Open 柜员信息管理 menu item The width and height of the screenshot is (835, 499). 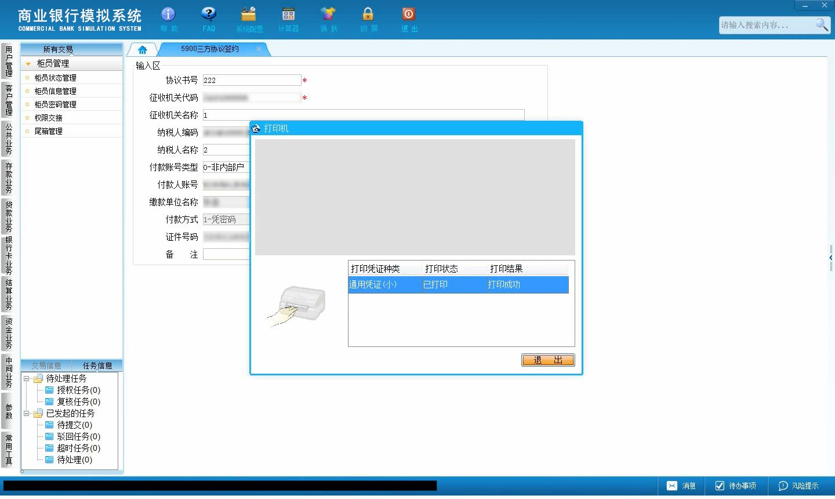[55, 91]
